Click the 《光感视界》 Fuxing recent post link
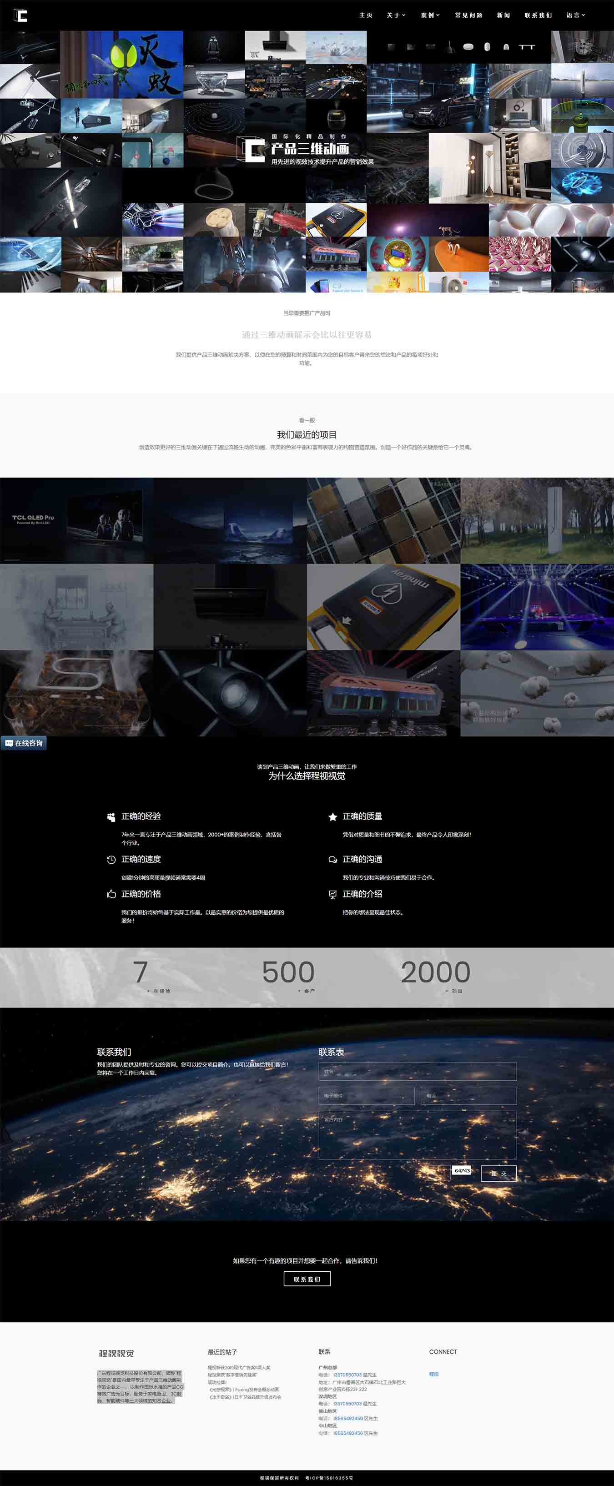Screen dimensions: 614x1486 coord(243,1390)
